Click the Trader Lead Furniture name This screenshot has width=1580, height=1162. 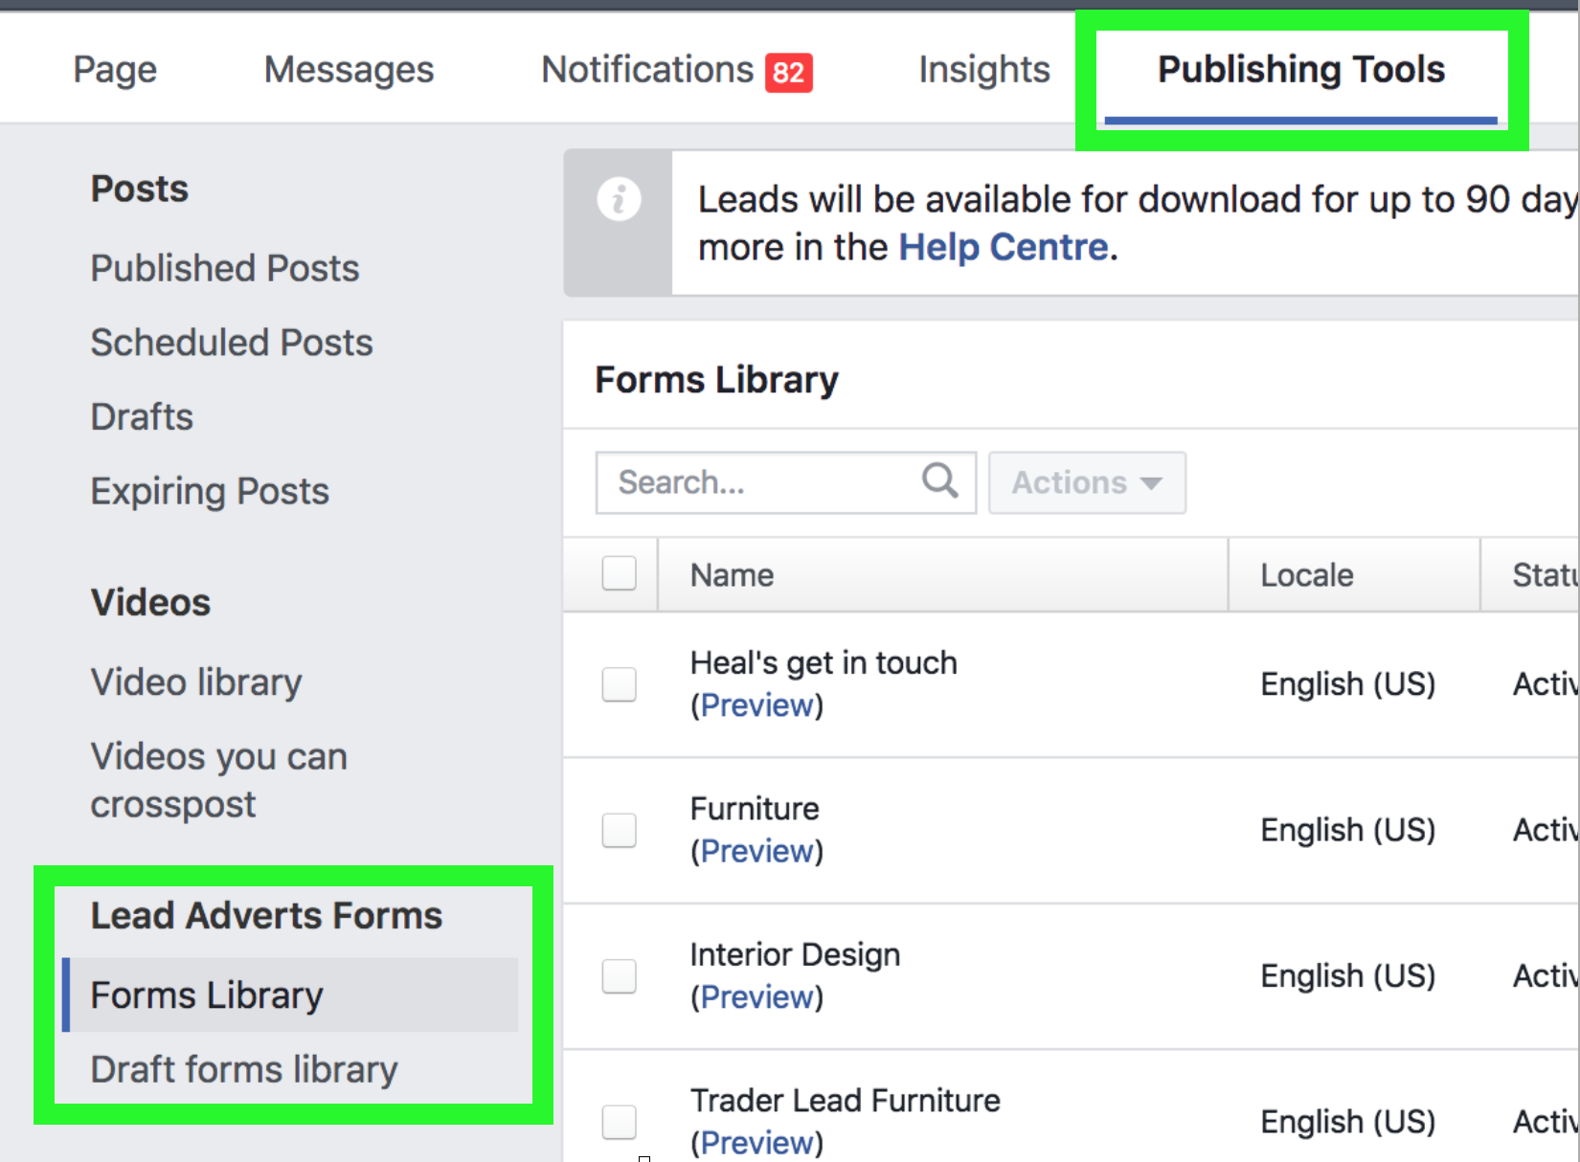pos(845,1101)
